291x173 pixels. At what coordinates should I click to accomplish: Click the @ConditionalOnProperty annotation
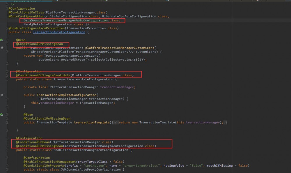click(44, 166)
